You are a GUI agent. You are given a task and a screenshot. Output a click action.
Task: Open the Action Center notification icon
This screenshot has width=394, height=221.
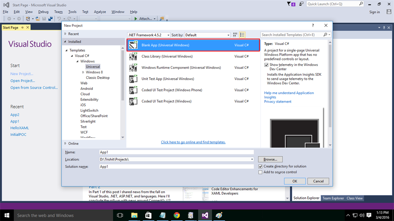pos(369,215)
